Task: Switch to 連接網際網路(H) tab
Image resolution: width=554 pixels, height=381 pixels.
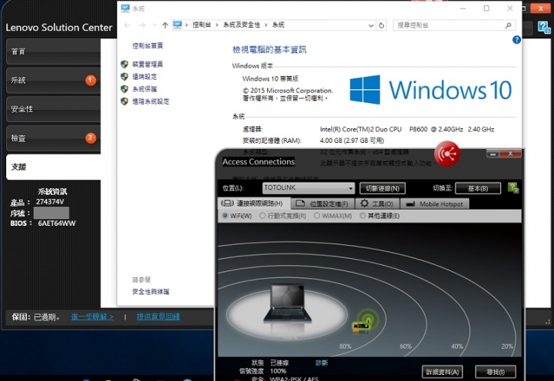Action: [254, 204]
